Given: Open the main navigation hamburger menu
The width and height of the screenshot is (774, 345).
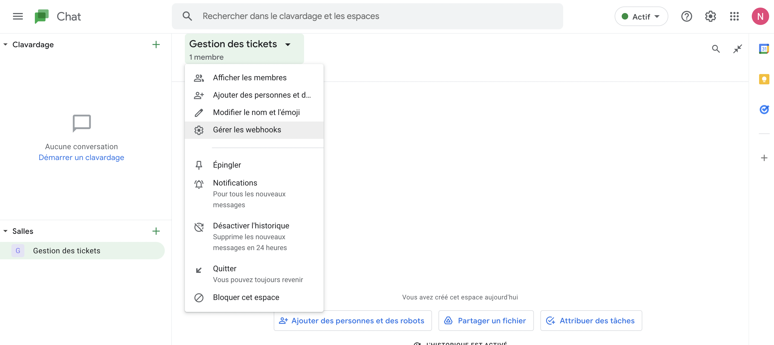Looking at the screenshot, I should point(17,16).
